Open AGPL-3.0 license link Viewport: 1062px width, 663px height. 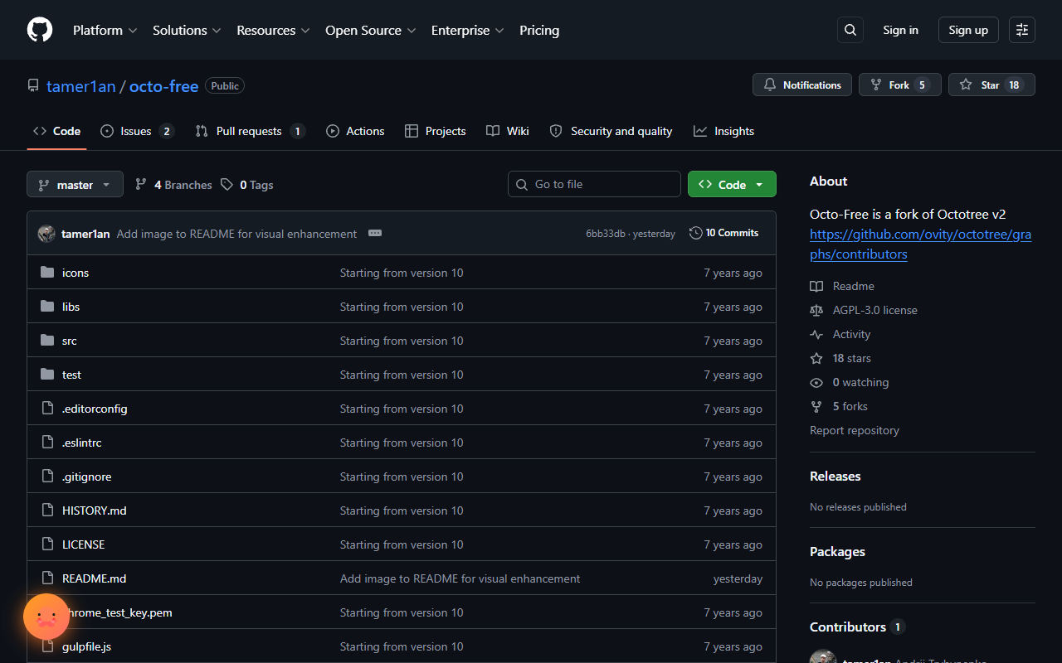[864, 310]
